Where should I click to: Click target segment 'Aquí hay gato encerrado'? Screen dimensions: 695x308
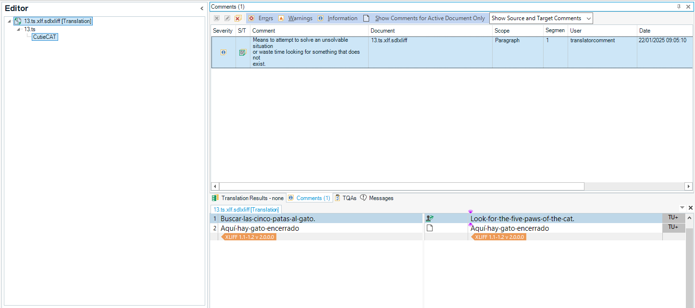pyautogui.click(x=509, y=228)
